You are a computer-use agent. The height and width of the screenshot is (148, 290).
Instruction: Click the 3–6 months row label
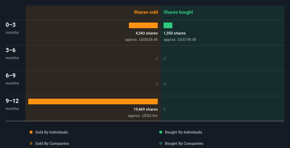click(12, 54)
